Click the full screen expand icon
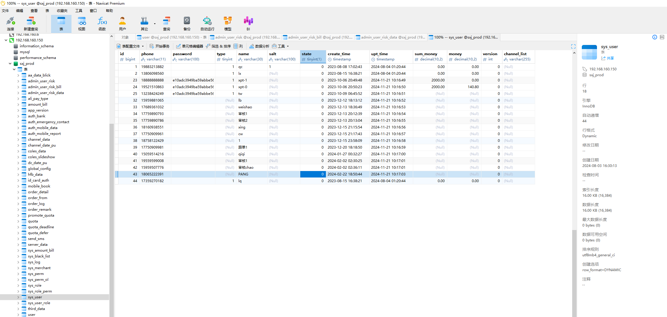 pyautogui.click(x=573, y=46)
